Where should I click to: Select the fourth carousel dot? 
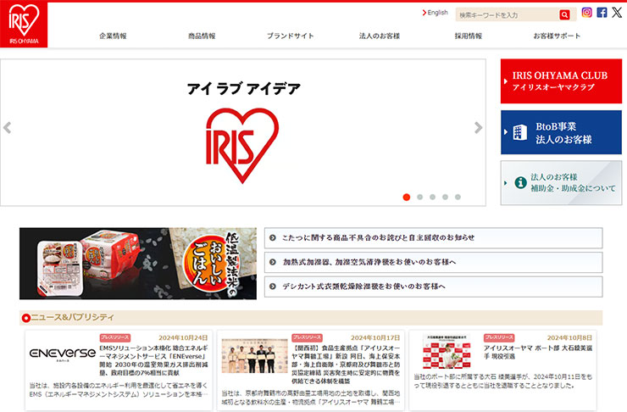click(445, 198)
